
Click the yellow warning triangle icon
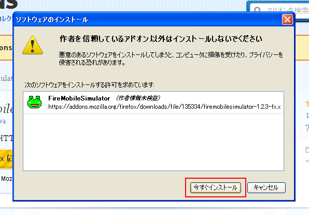pyautogui.click(x=33, y=45)
